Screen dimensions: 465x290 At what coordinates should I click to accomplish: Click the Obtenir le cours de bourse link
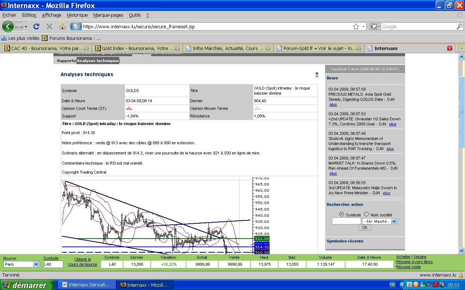82,262
